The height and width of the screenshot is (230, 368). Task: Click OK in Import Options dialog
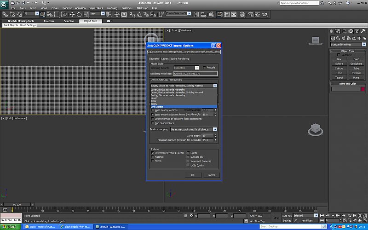click(193, 175)
